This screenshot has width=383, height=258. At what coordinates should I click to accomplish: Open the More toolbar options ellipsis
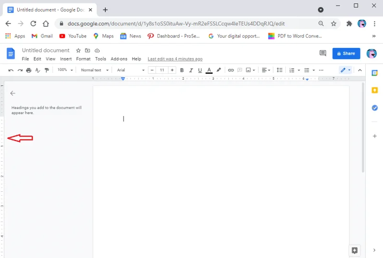(x=321, y=70)
